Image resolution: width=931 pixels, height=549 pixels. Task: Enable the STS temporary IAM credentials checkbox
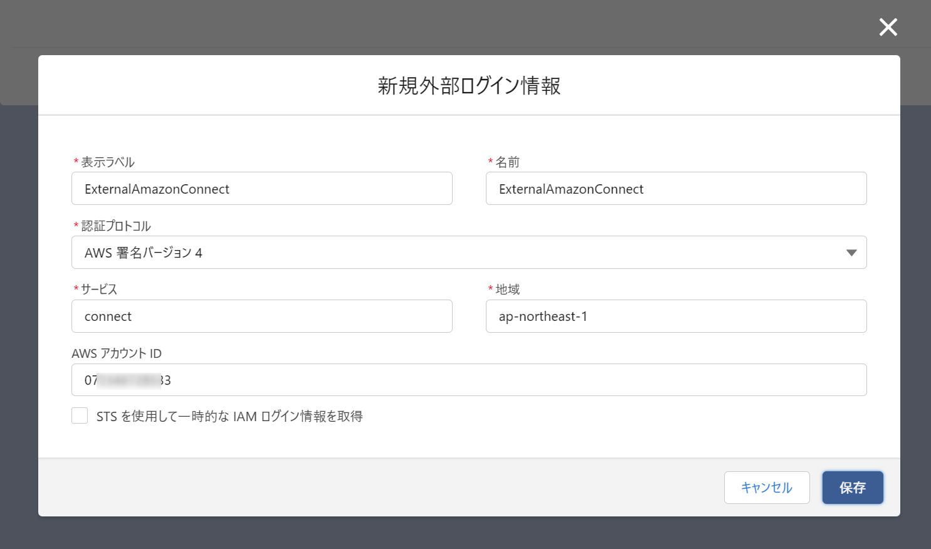[80, 416]
